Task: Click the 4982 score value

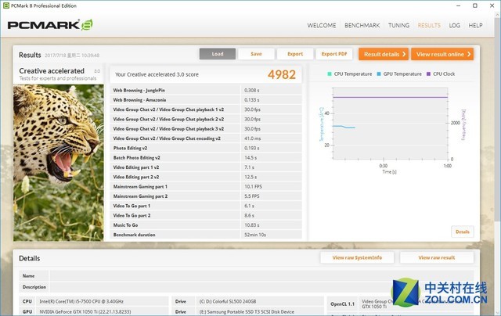Action: click(x=282, y=74)
